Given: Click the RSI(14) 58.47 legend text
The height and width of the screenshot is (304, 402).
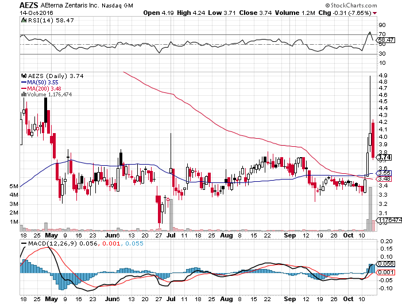Looking at the screenshot, I should pyautogui.click(x=51, y=20).
